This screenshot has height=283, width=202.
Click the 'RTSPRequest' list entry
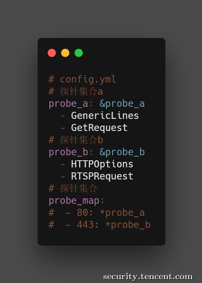coord(102,176)
